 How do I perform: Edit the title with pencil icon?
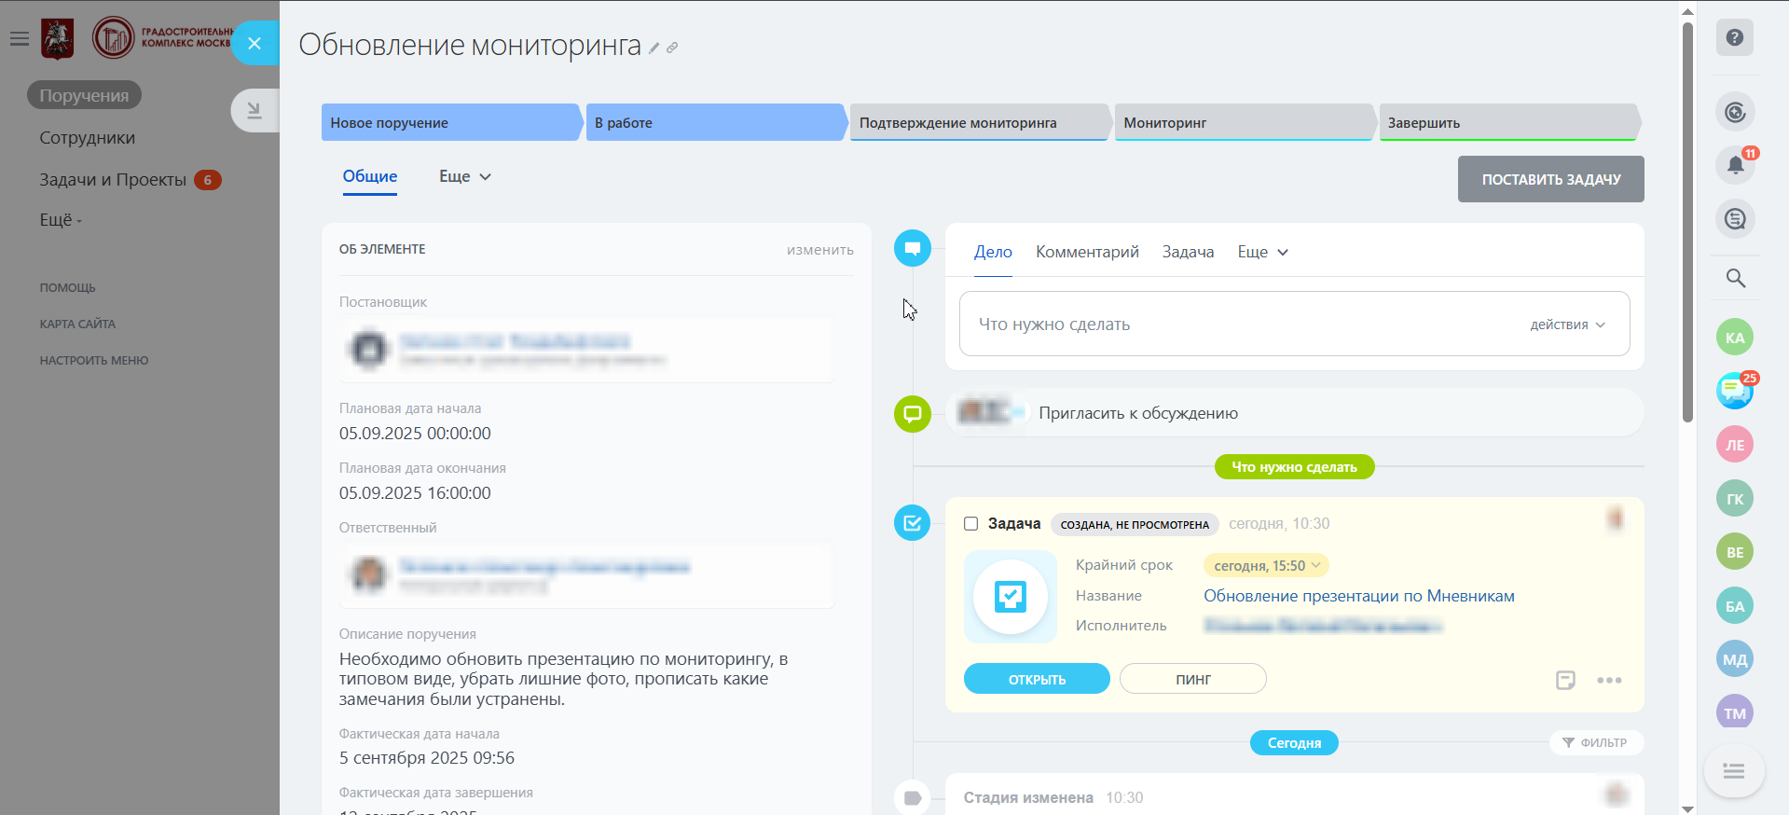point(654,48)
